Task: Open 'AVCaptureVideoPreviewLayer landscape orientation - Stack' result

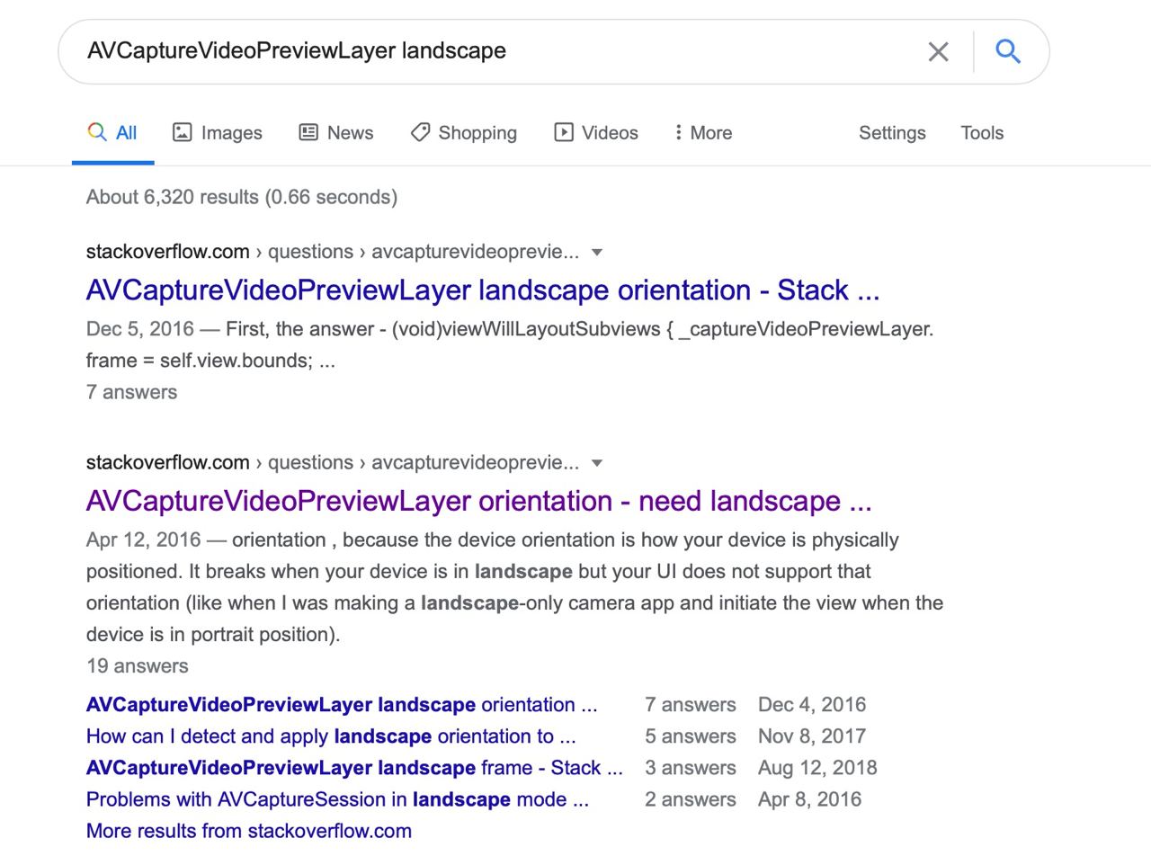Action: tap(483, 290)
